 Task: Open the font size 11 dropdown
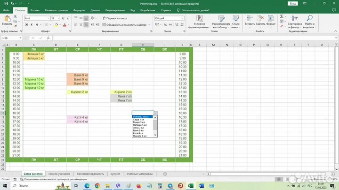coord(58,18)
